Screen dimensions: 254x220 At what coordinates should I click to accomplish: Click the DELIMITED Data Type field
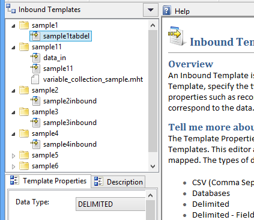coord(110,204)
